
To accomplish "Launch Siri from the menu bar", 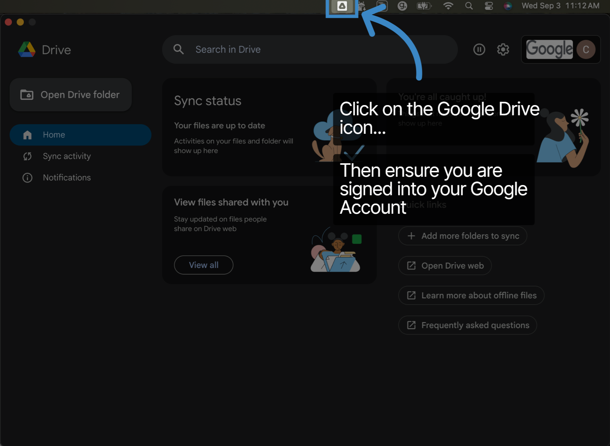I will 508,6.
